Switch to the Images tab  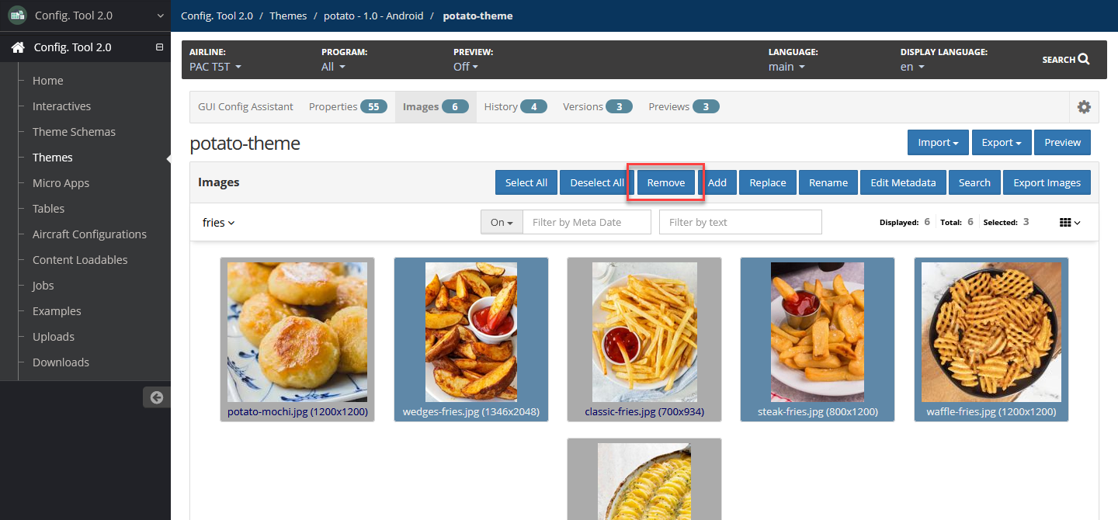pyautogui.click(x=436, y=107)
